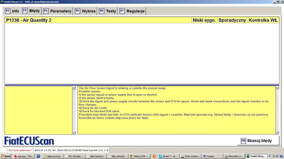Open the Info tab (F2)
This screenshot has height=159, width=284.
(x=12, y=11)
